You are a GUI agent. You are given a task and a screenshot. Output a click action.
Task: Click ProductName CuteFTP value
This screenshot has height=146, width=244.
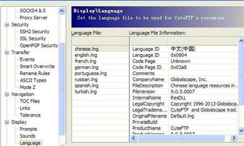[180, 128]
